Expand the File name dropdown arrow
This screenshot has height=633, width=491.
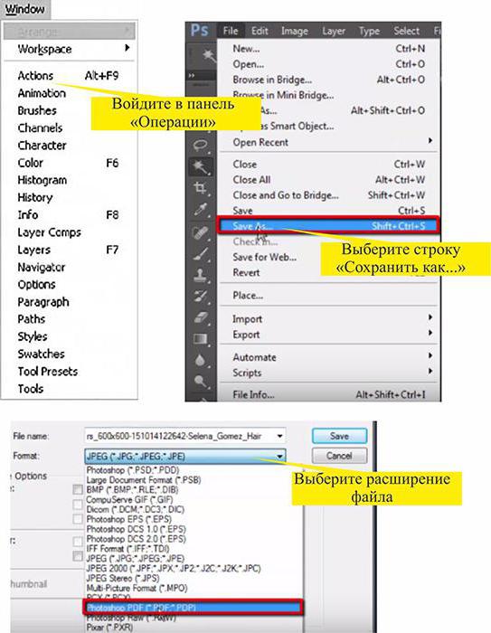point(279,437)
